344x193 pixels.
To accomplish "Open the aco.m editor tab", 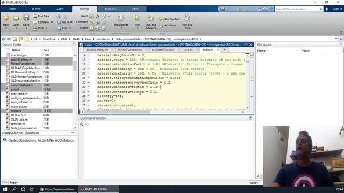I will (189, 50).
